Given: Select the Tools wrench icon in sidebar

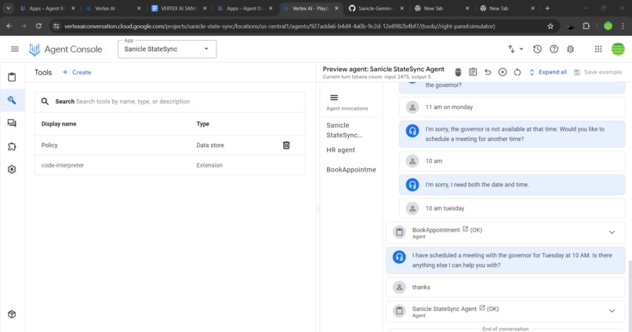Looking at the screenshot, I should point(12,100).
